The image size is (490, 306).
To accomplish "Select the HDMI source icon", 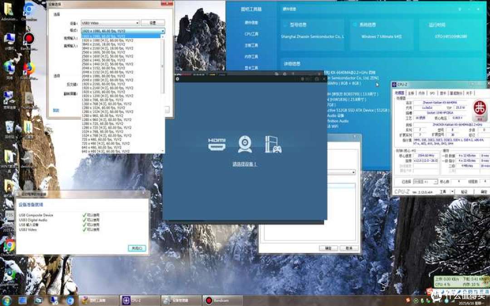I will click(x=217, y=145).
